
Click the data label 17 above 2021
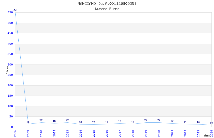[x=172, y=121]
